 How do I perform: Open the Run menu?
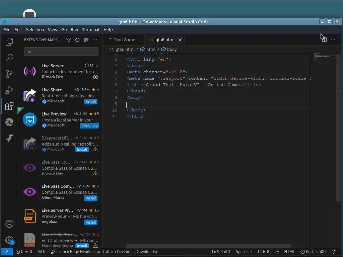point(74,29)
